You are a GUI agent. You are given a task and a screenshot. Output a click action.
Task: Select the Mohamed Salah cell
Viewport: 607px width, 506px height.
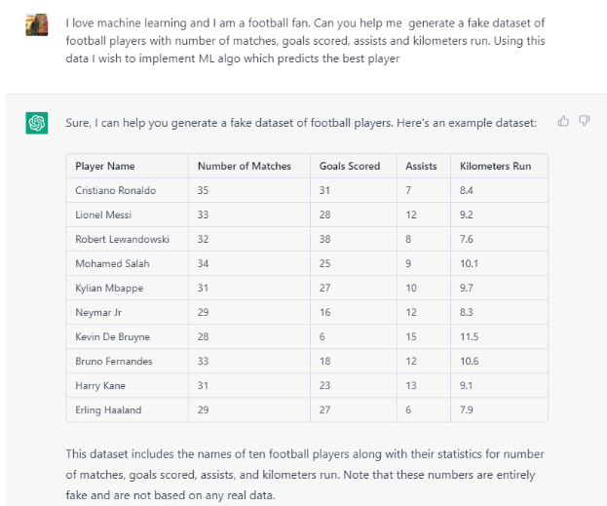click(113, 263)
